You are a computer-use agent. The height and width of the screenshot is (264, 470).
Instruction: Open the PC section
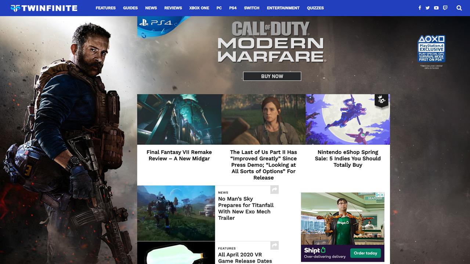pyautogui.click(x=219, y=8)
